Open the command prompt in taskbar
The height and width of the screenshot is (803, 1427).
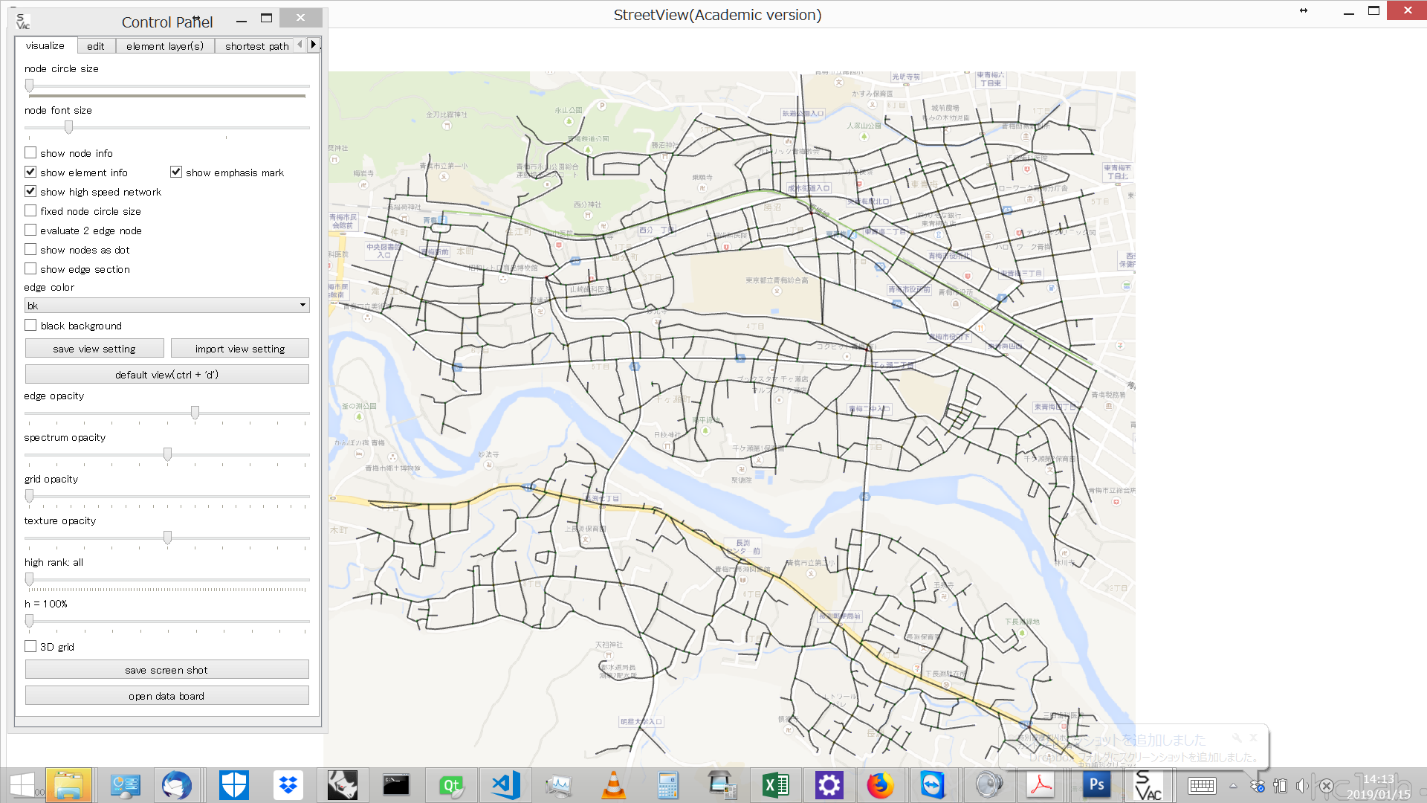(x=396, y=785)
